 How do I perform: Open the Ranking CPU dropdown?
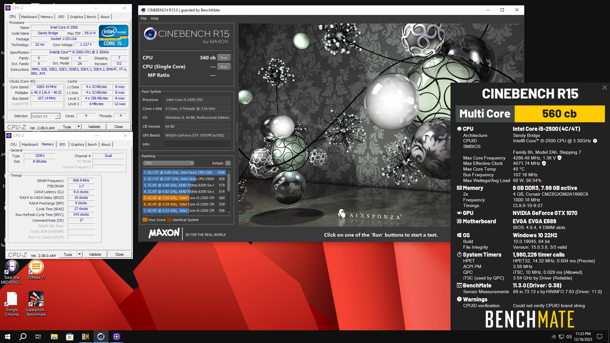(169, 163)
